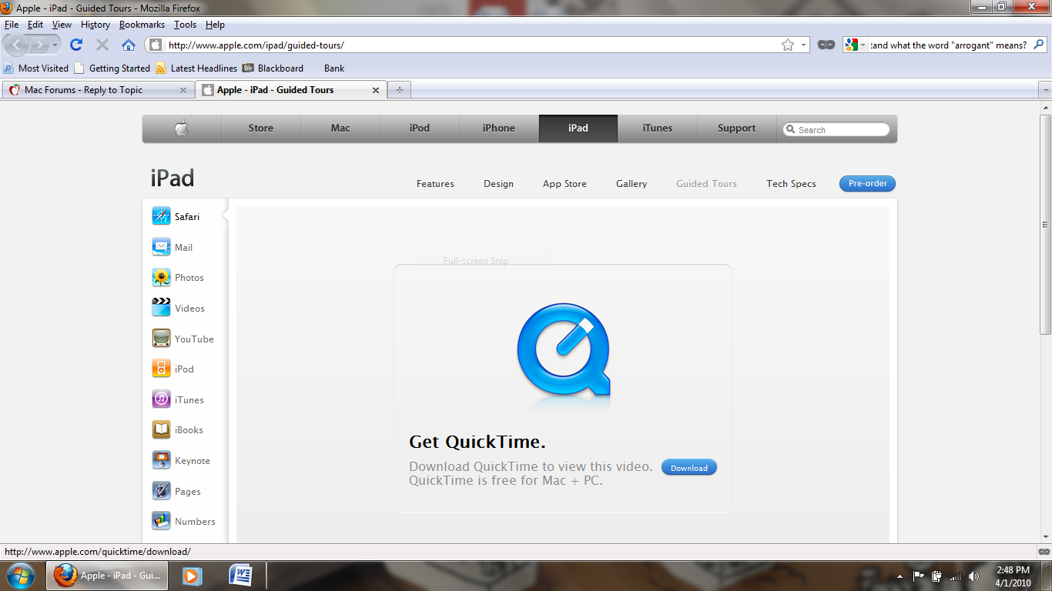Click the Keynote podium icon
1052x591 pixels.
coord(161,460)
